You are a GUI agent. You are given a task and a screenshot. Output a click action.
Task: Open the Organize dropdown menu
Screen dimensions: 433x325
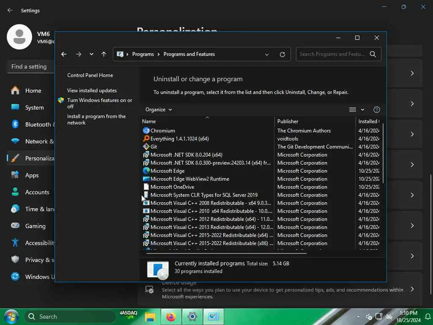[x=159, y=110]
